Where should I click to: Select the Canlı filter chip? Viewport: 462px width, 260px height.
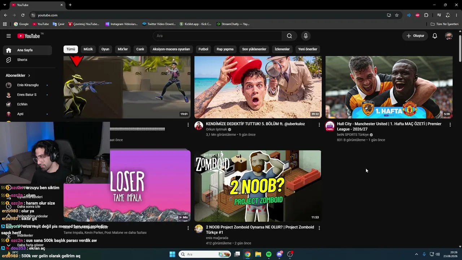pos(140,49)
